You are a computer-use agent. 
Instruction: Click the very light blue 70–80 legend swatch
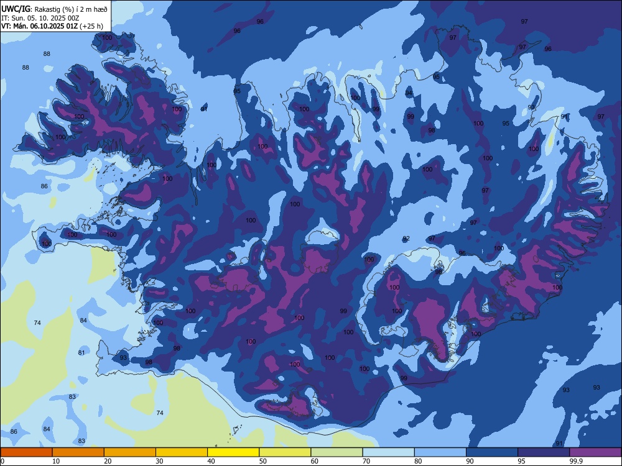(388, 452)
